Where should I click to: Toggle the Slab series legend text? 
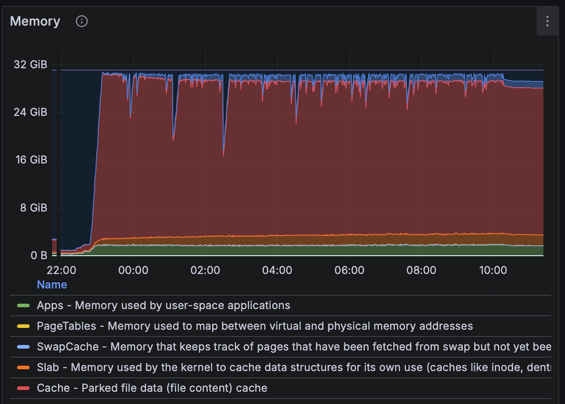point(289,367)
